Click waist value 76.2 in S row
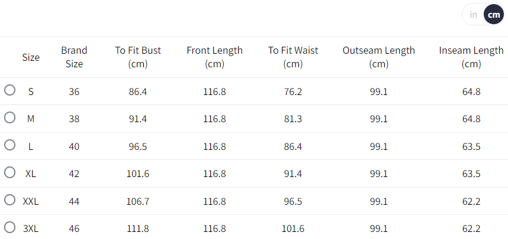Image resolution: width=508 pixels, height=239 pixels. pyautogui.click(x=294, y=91)
